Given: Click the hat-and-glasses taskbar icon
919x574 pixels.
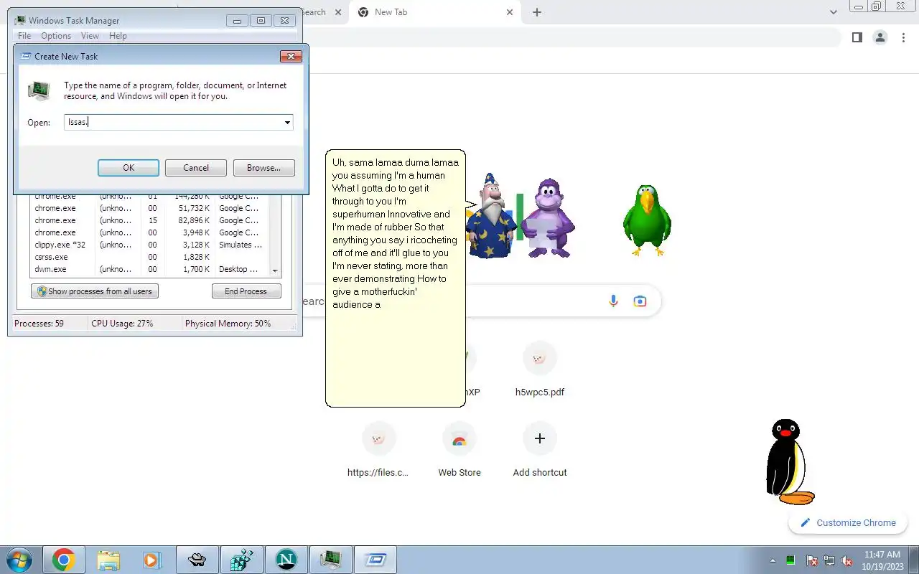Looking at the screenshot, I should coord(197,560).
